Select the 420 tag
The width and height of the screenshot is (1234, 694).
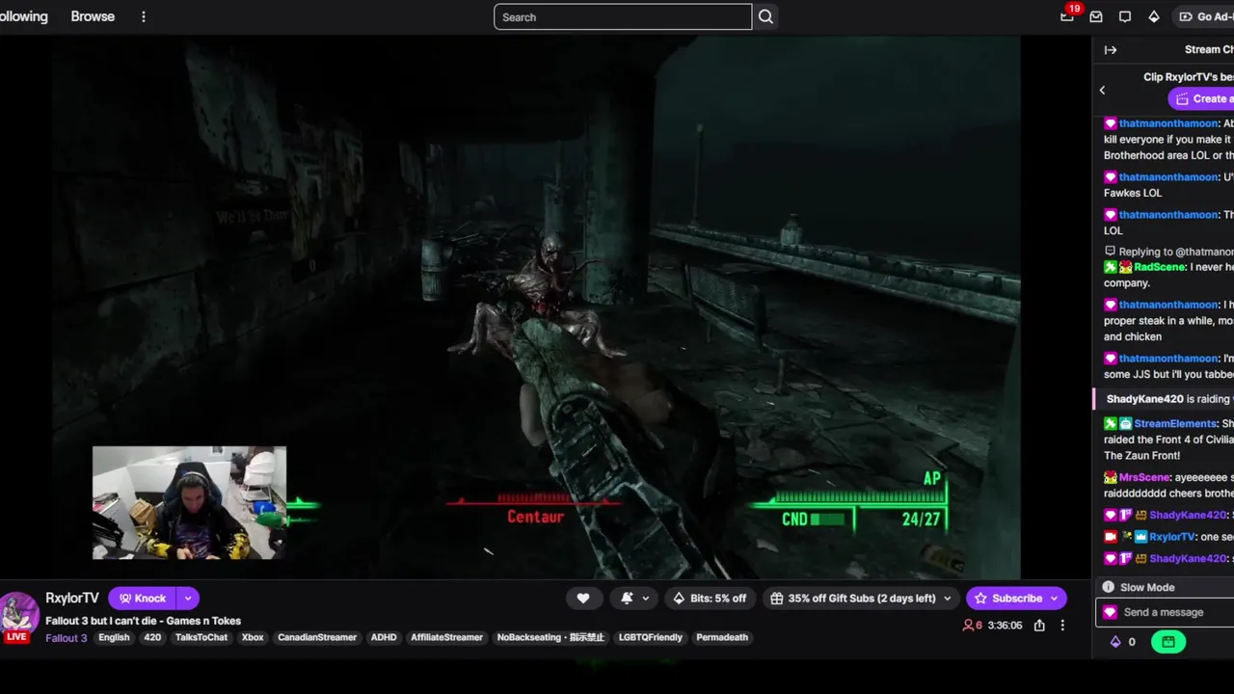[x=152, y=637]
